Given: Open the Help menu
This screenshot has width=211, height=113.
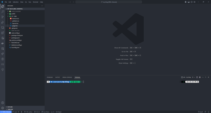Looking at the screenshot, I should tap(41, 2).
